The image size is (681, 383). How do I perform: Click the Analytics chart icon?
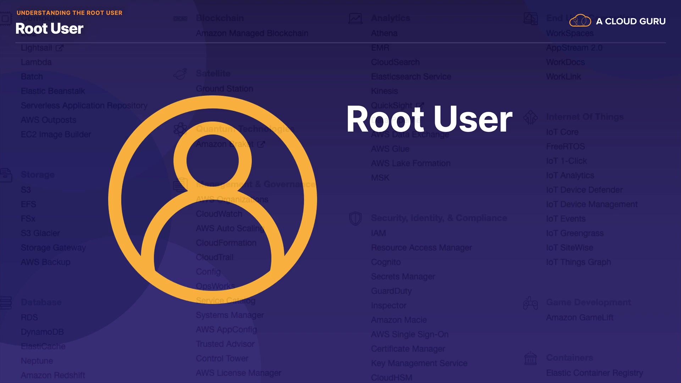pos(355,18)
